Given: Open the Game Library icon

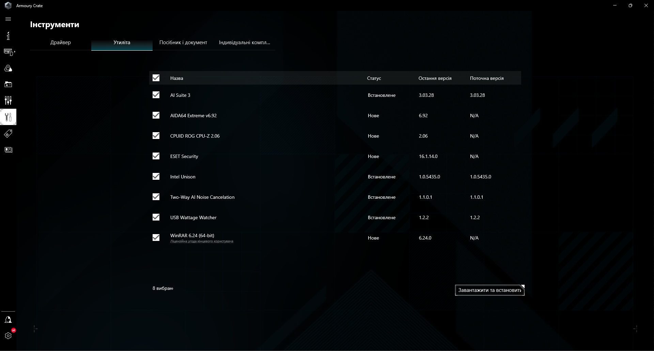Looking at the screenshot, I should click(8, 84).
